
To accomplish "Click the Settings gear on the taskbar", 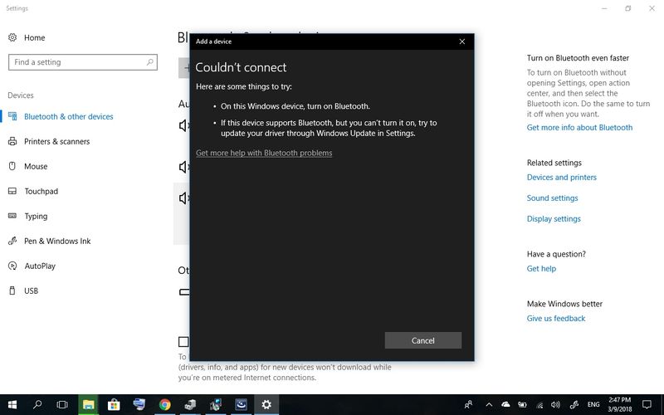I will click(x=266, y=405).
